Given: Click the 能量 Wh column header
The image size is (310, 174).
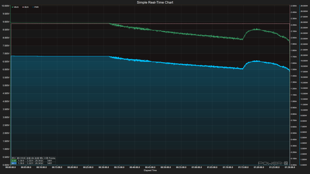Looking at the screenshot, I should coord(39,158).
